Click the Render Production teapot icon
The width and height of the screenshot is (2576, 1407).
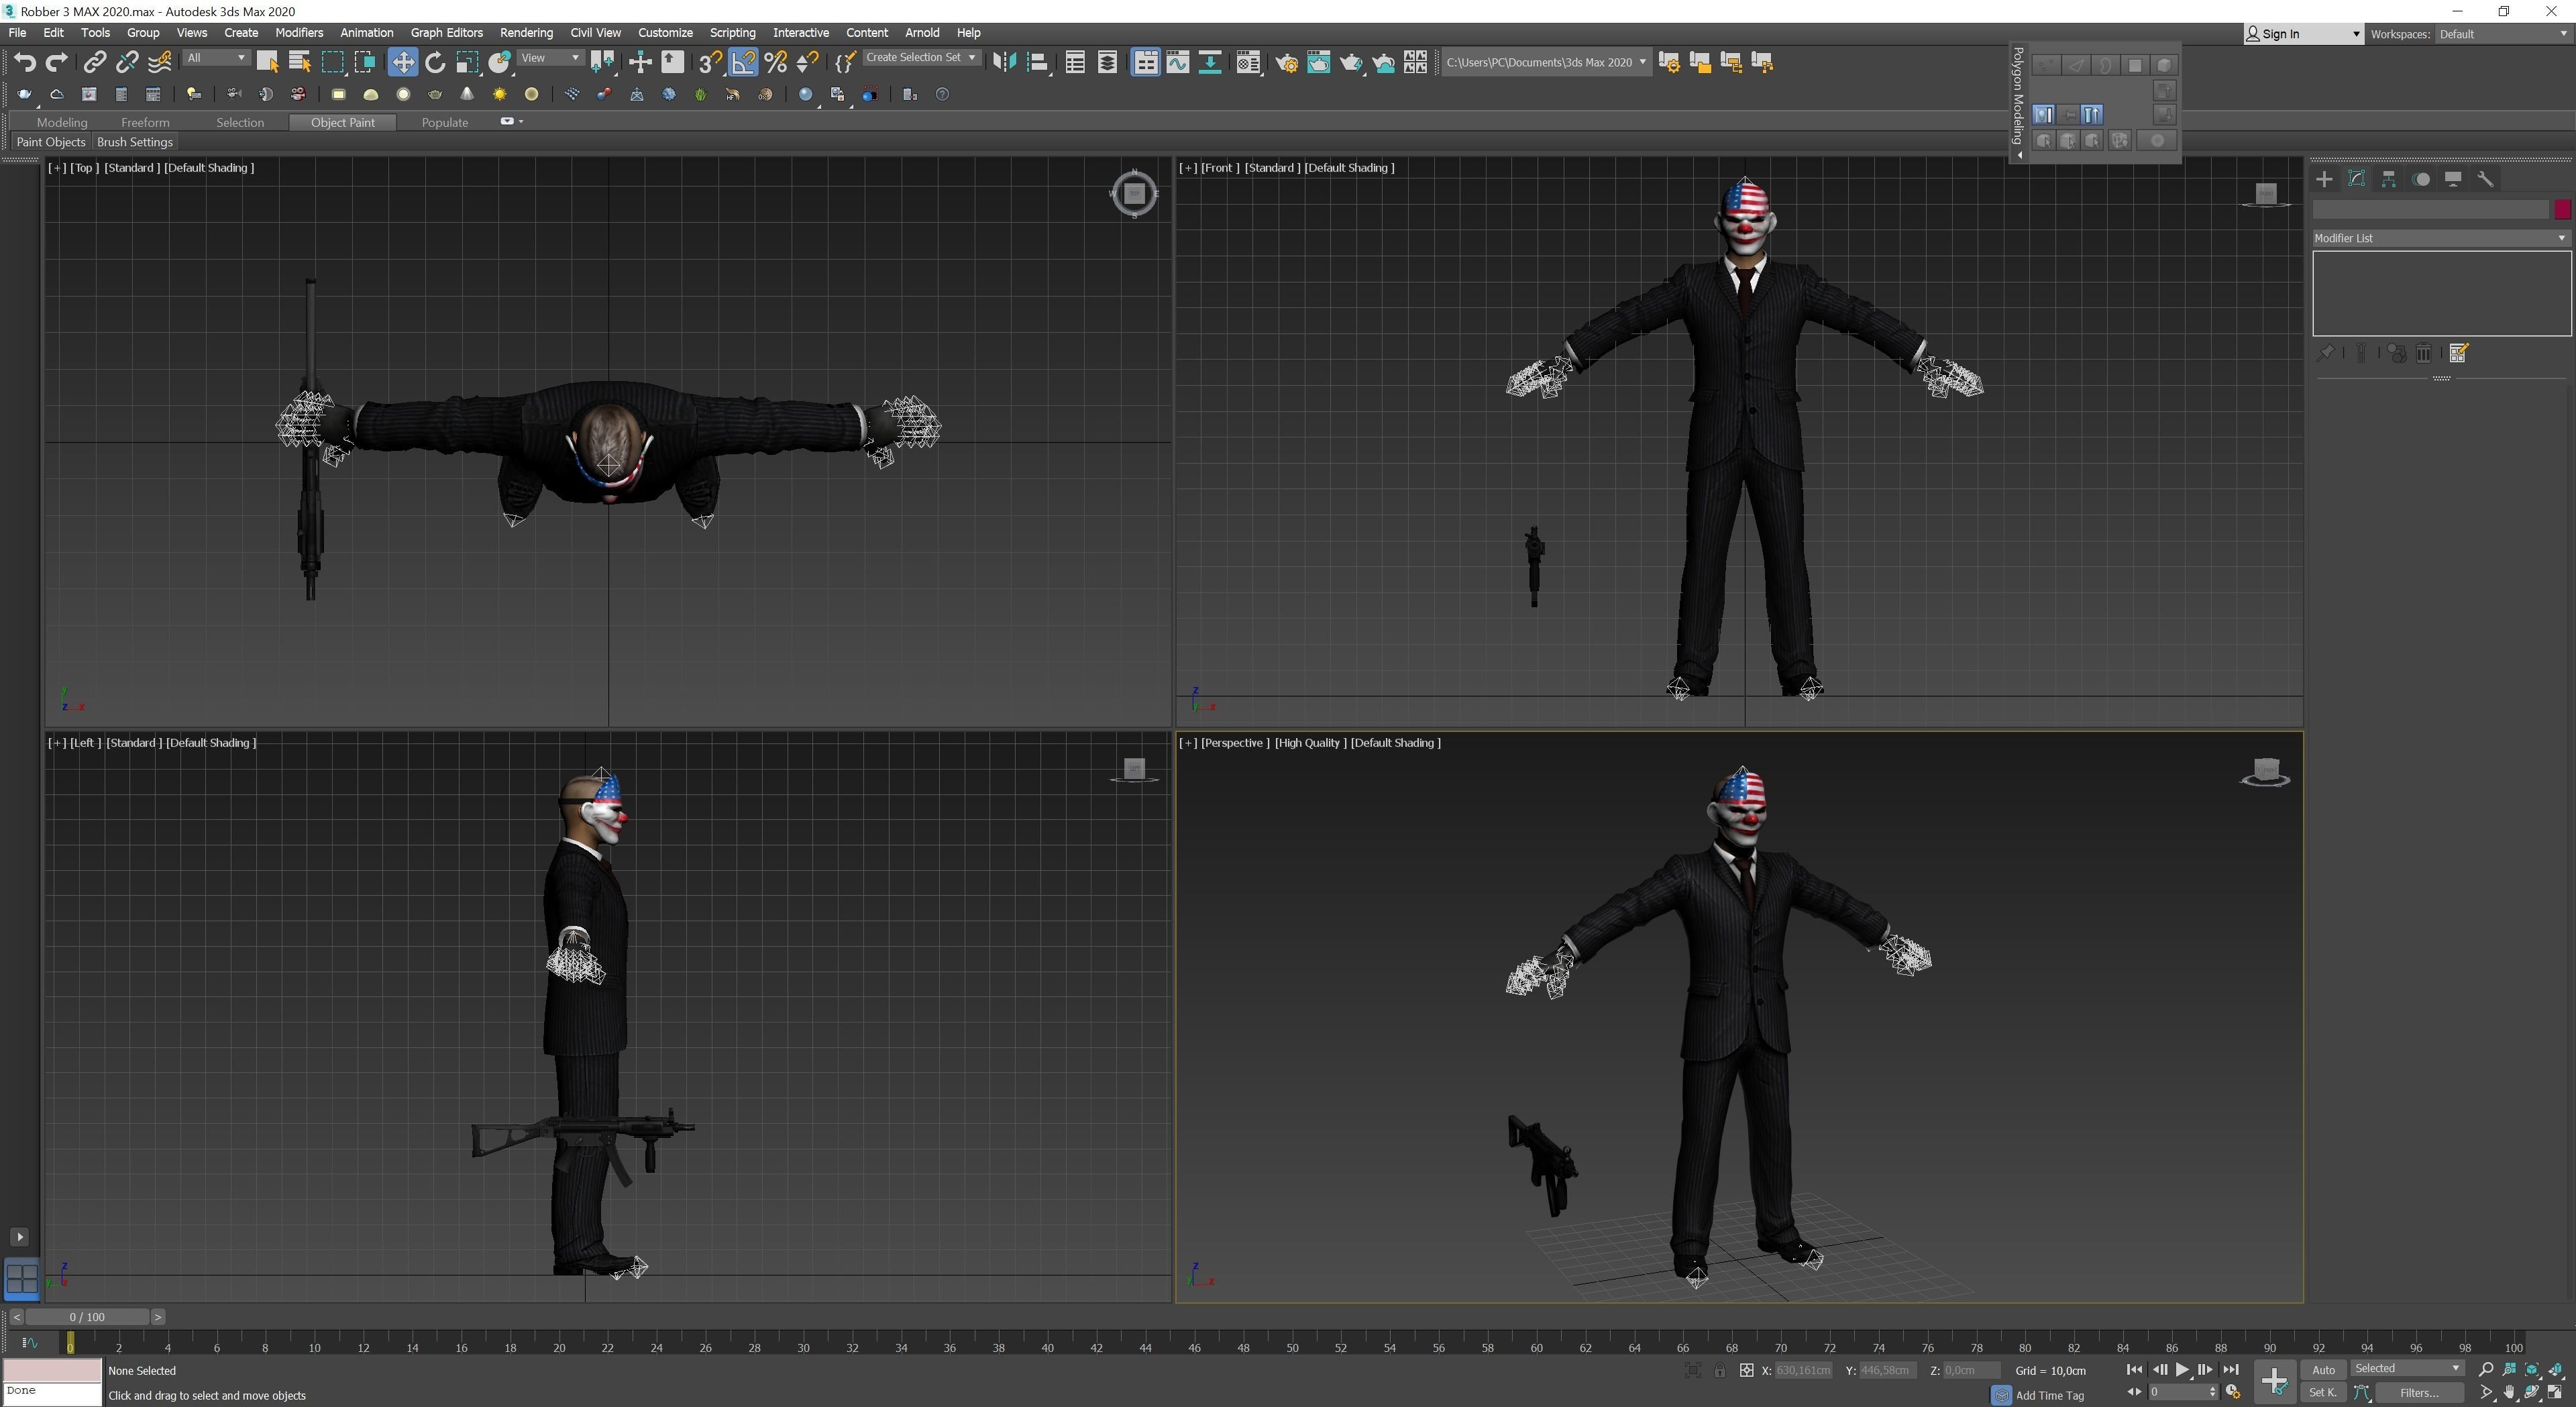pos(1351,62)
